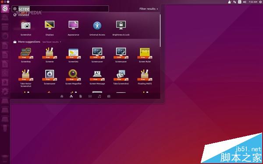Open the notification bell indicator in top panel
The width and height of the screenshot is (263, 164).
(229, 2)
